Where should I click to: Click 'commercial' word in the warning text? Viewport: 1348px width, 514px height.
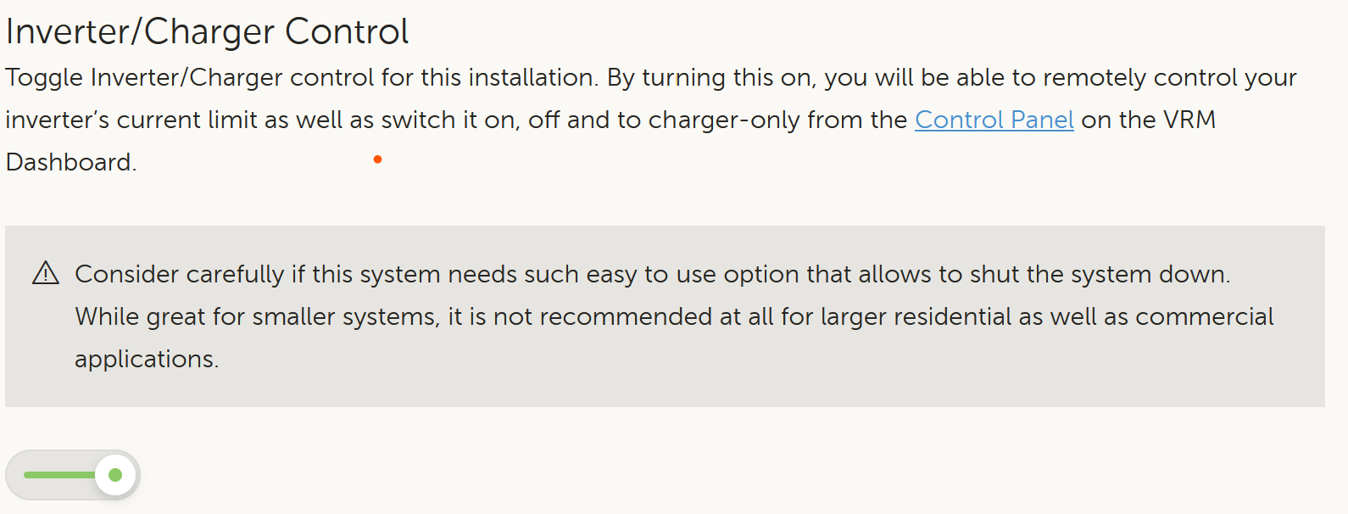[1204, 316]
